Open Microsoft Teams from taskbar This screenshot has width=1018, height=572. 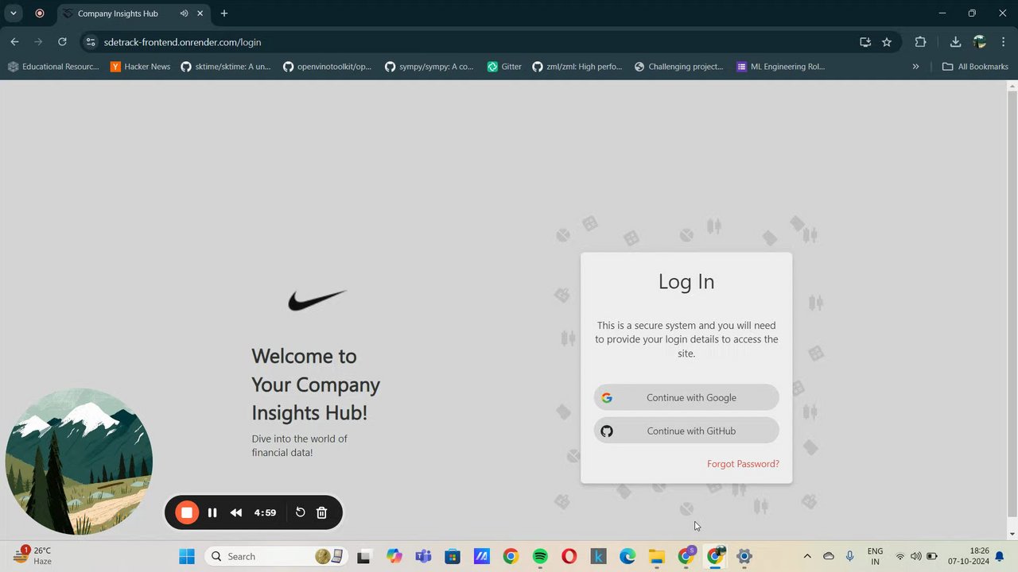[x=423, y=556]
